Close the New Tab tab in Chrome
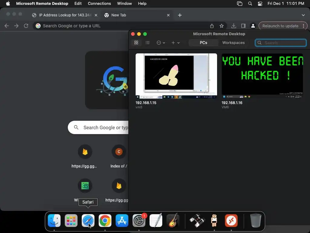Viewport: 310px width, 233px height. point(168,15)
